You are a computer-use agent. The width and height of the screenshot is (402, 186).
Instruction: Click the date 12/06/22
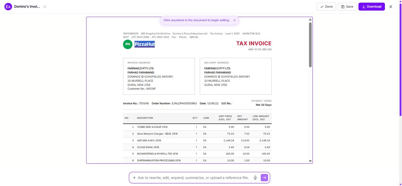(213, 103)
